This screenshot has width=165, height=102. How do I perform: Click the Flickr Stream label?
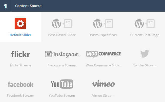(x=20, y=65)
